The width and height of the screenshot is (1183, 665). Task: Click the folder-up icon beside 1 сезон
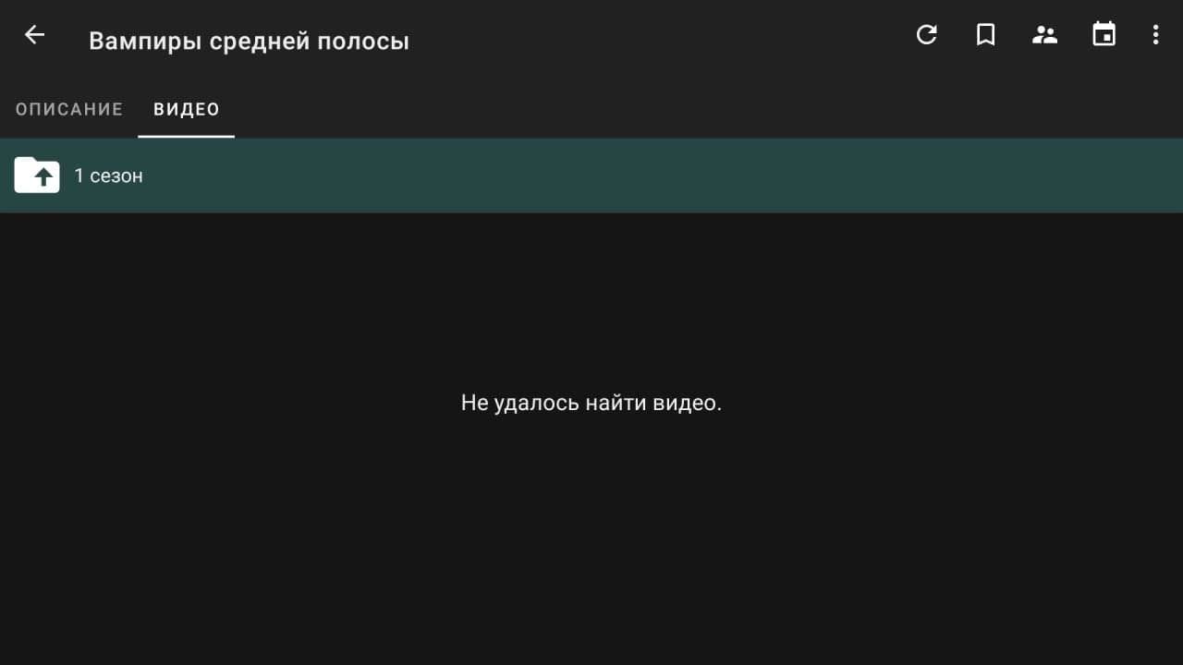coord(37,175)
